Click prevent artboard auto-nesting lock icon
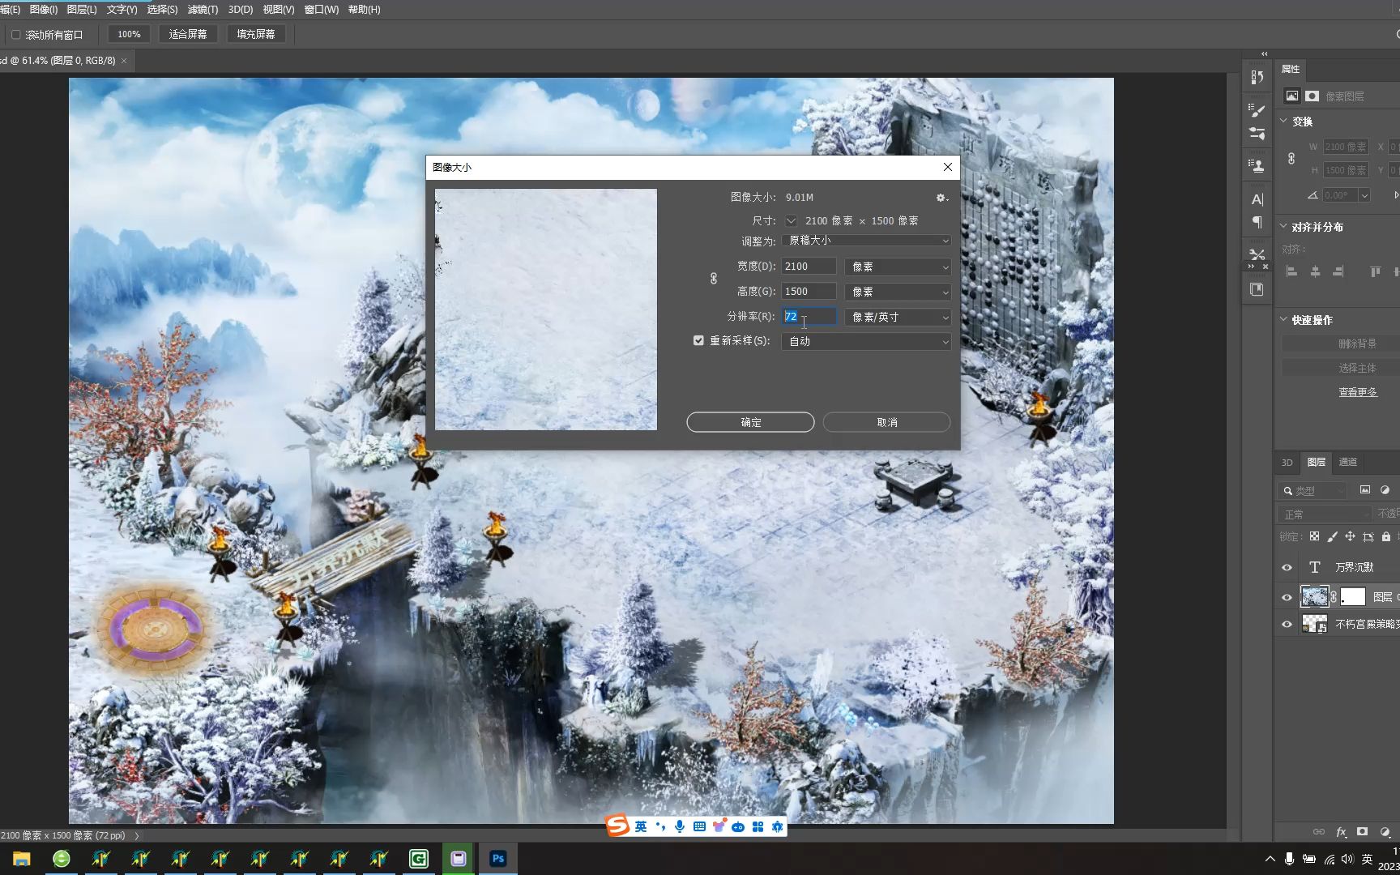 click(1368, 536)
